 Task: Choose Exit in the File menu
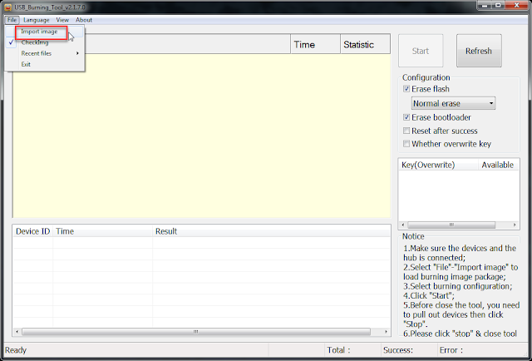(27, 64)
